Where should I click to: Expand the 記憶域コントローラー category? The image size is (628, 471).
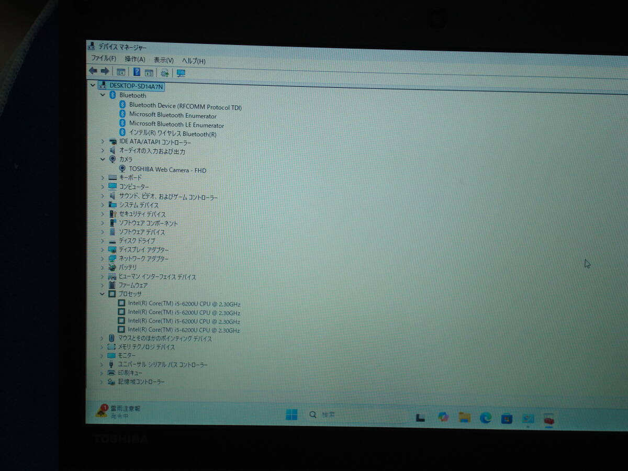(x=102, y=381)
